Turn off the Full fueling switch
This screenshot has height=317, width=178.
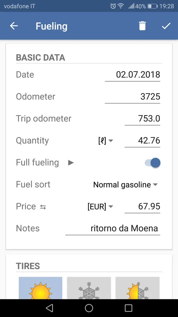[153, 163]
